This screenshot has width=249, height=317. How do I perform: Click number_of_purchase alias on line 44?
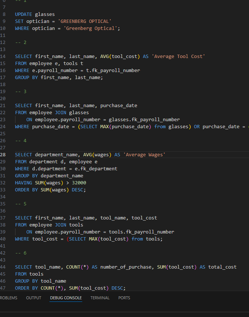(x=126, y=267)
